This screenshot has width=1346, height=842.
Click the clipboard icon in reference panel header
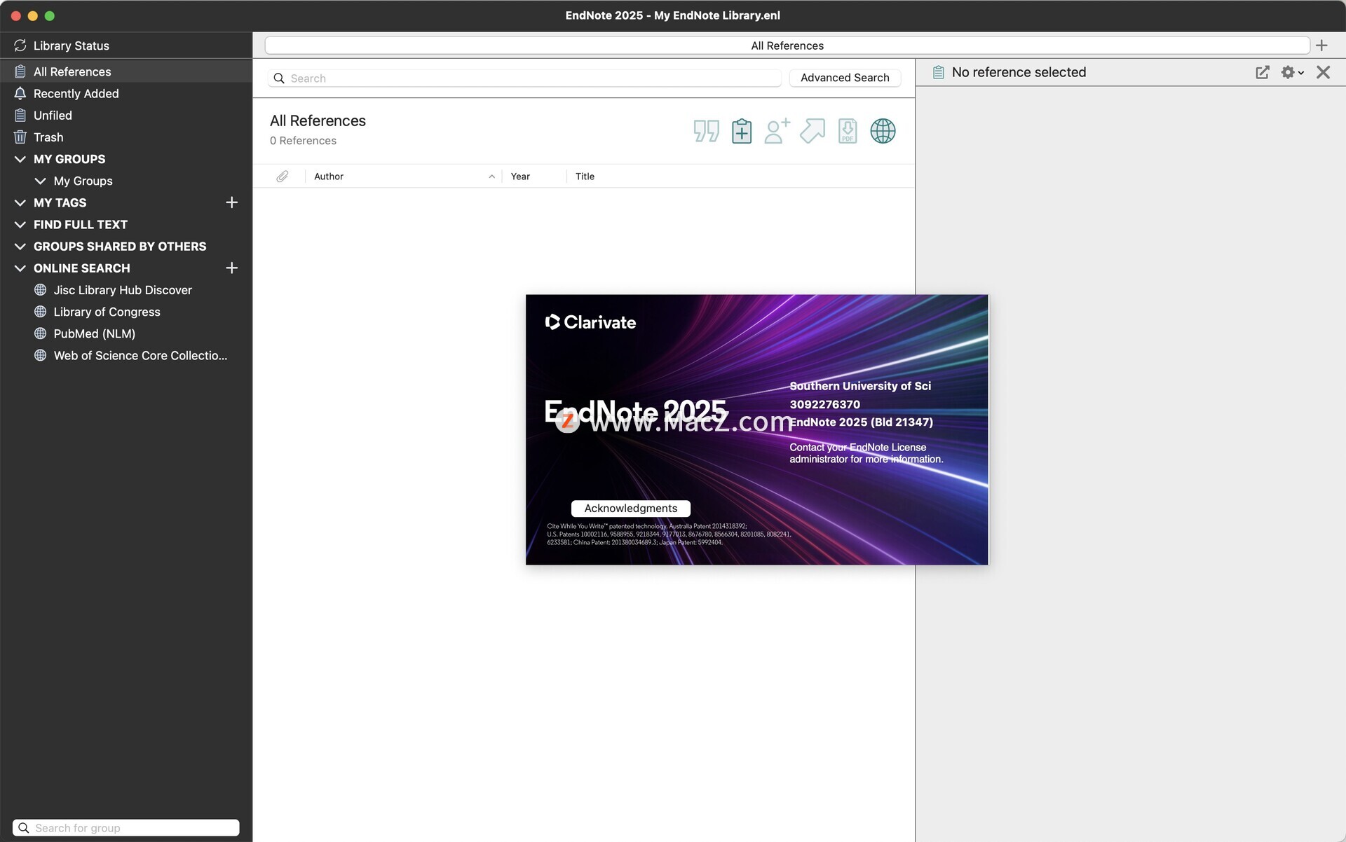click(x=938, y=72)
